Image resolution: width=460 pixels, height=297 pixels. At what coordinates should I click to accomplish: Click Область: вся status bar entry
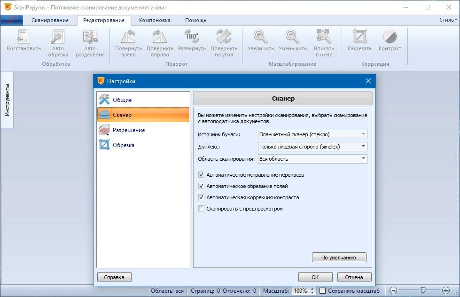pyautogui.click(x=167, y=291)
